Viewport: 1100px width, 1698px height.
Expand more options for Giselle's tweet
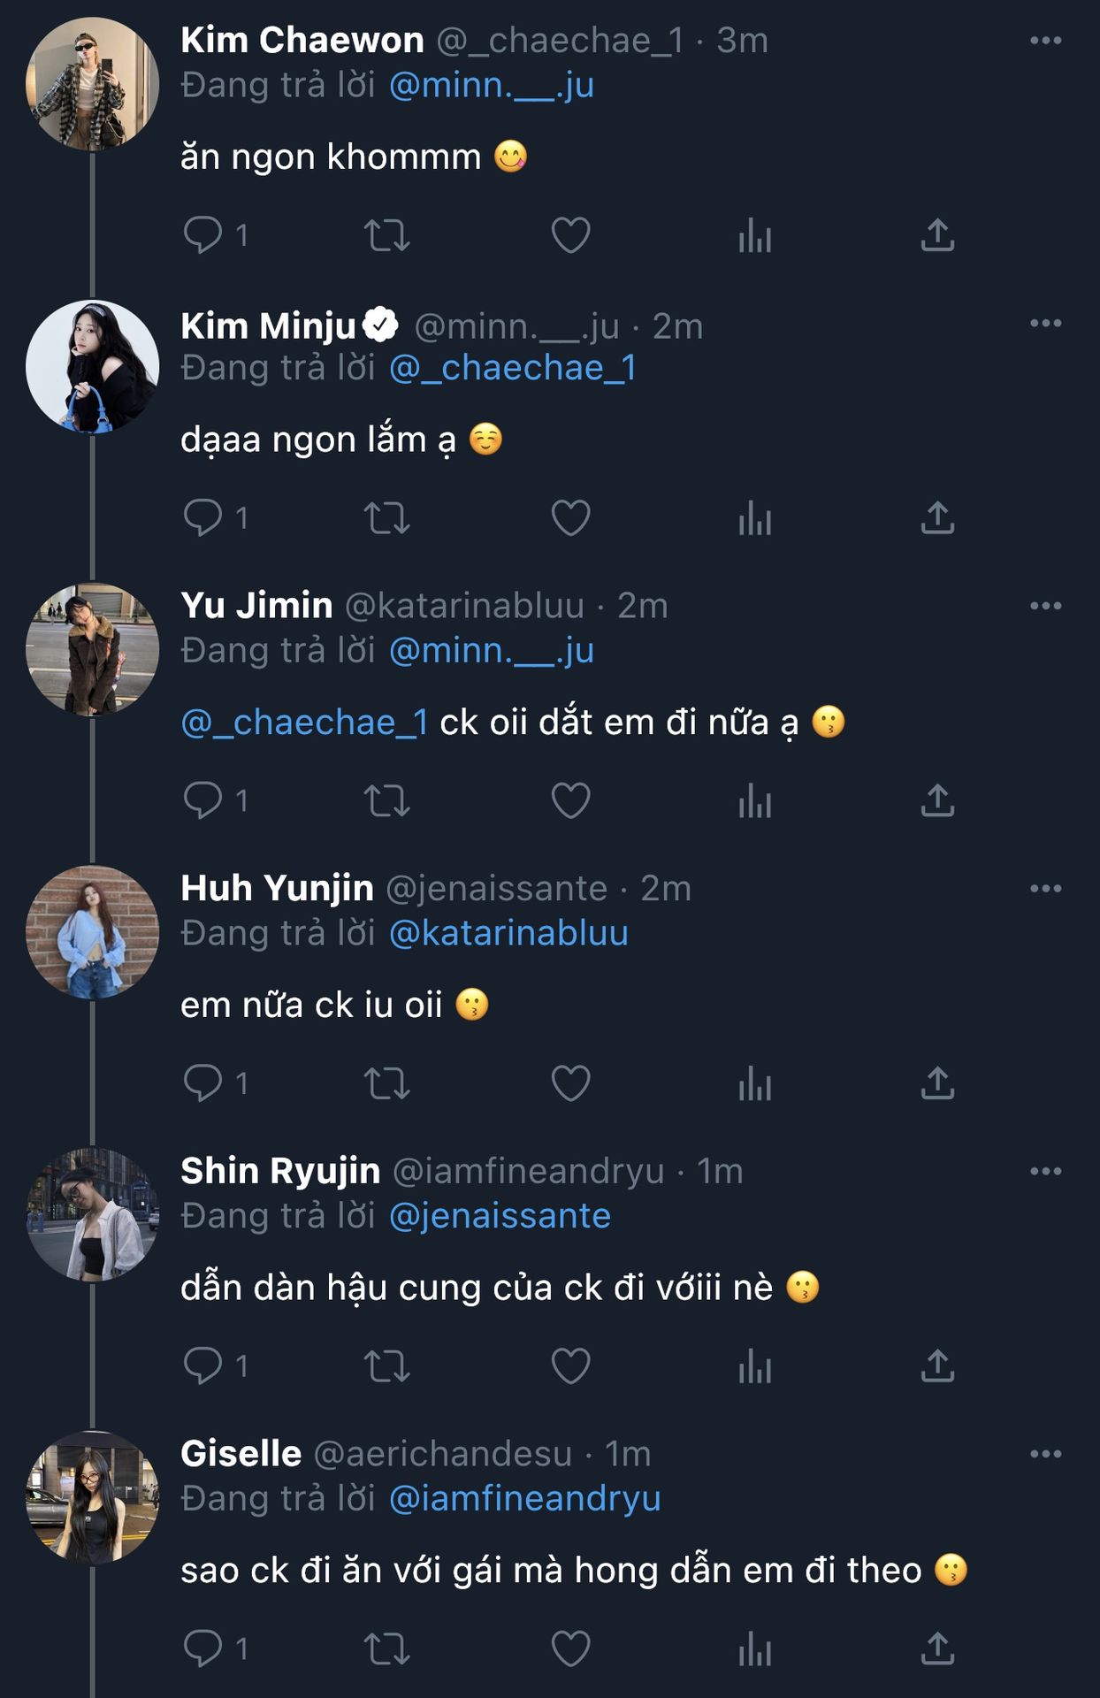[1045, 1454]
